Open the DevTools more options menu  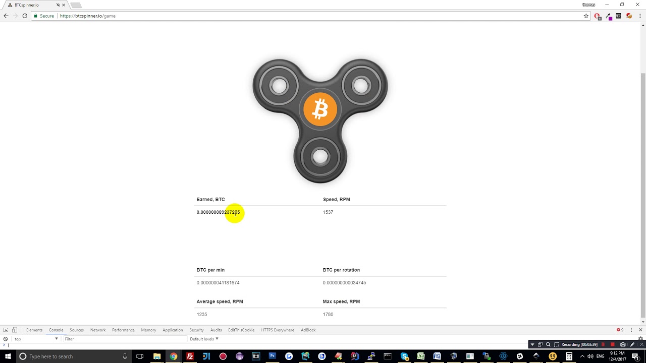tap(631, 330)
